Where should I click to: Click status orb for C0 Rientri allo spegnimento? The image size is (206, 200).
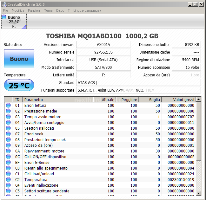[x=8, y=168]
